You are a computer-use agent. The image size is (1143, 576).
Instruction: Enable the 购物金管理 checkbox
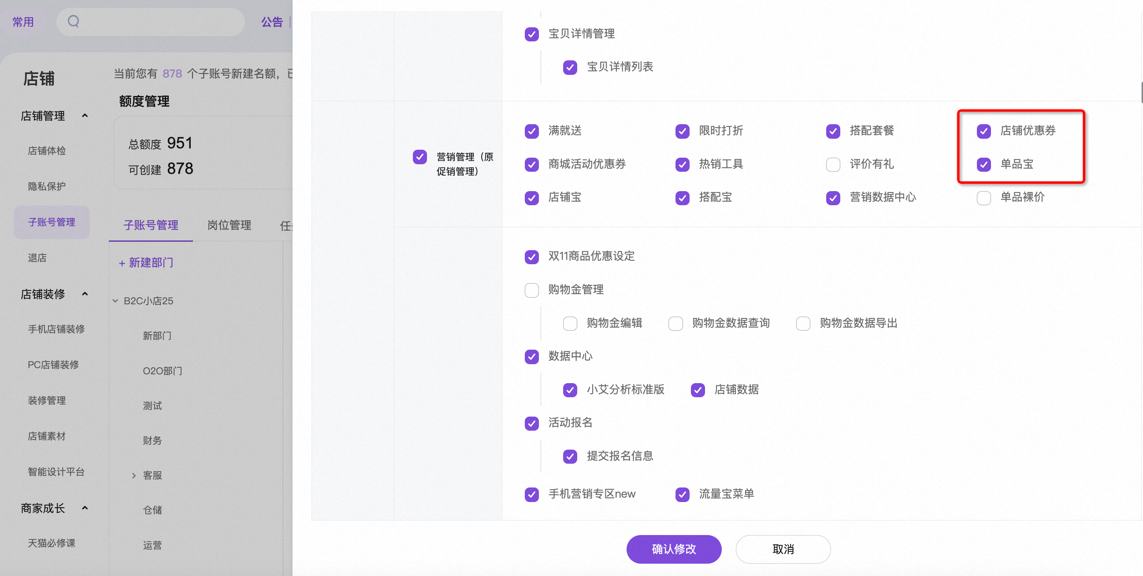coord(531,290)
